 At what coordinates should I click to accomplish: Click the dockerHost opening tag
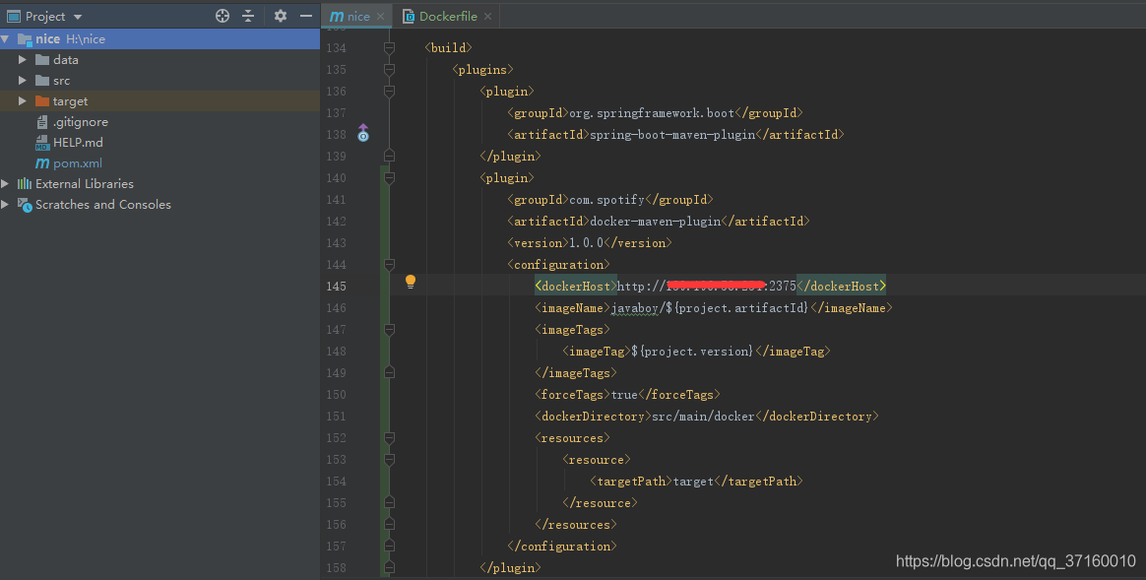(576, 286)
